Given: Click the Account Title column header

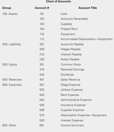Looking at the screenshot, I should 88,8.
